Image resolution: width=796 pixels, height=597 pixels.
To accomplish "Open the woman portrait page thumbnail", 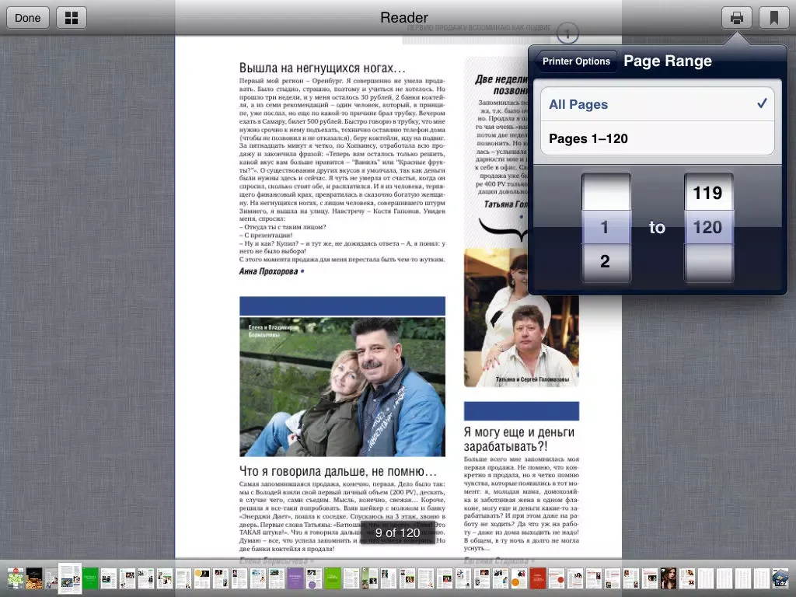I will (x=668, y=578).
